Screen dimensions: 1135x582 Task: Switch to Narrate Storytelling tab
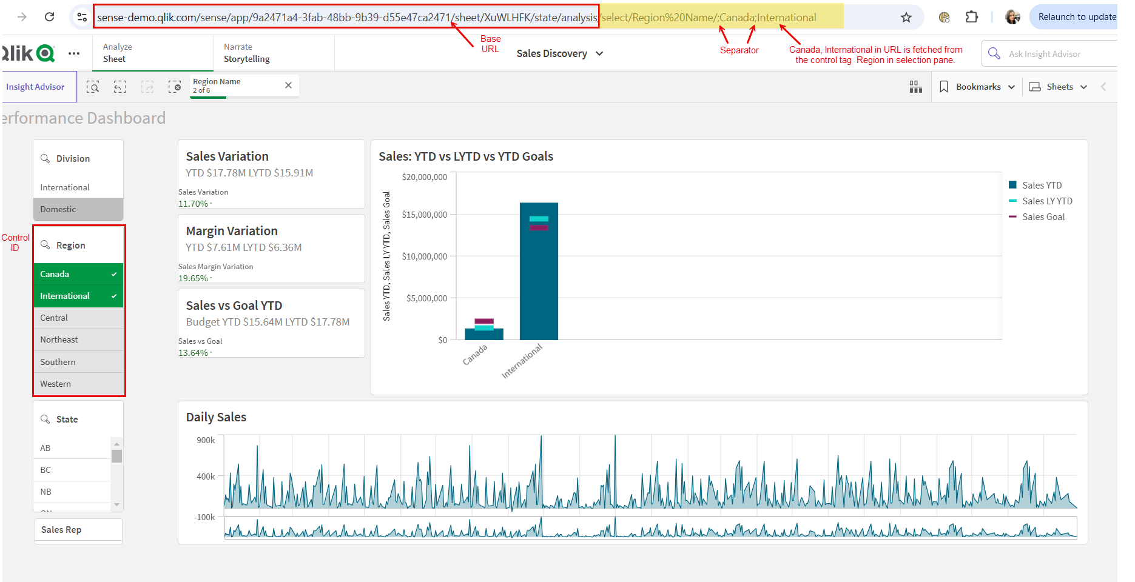274,53
